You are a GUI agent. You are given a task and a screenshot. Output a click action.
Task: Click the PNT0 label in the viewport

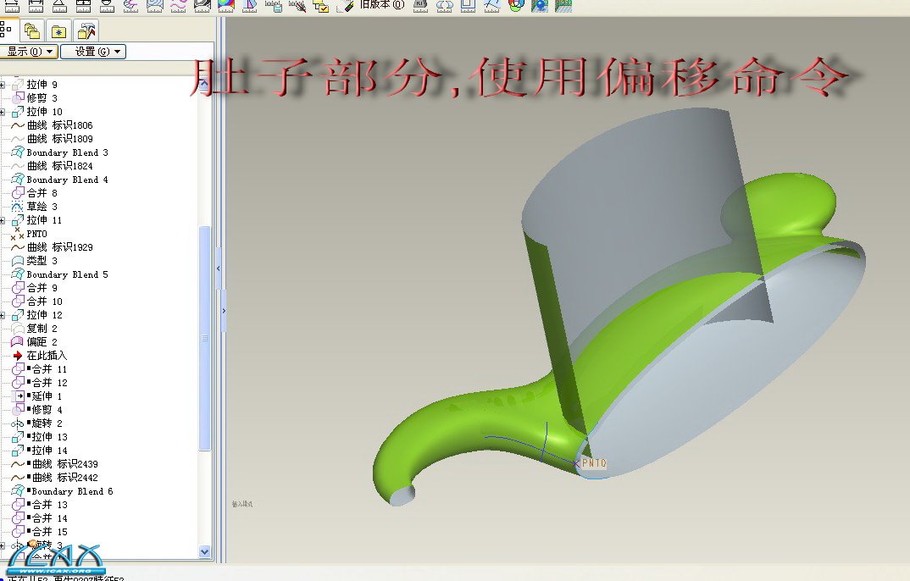594,462
